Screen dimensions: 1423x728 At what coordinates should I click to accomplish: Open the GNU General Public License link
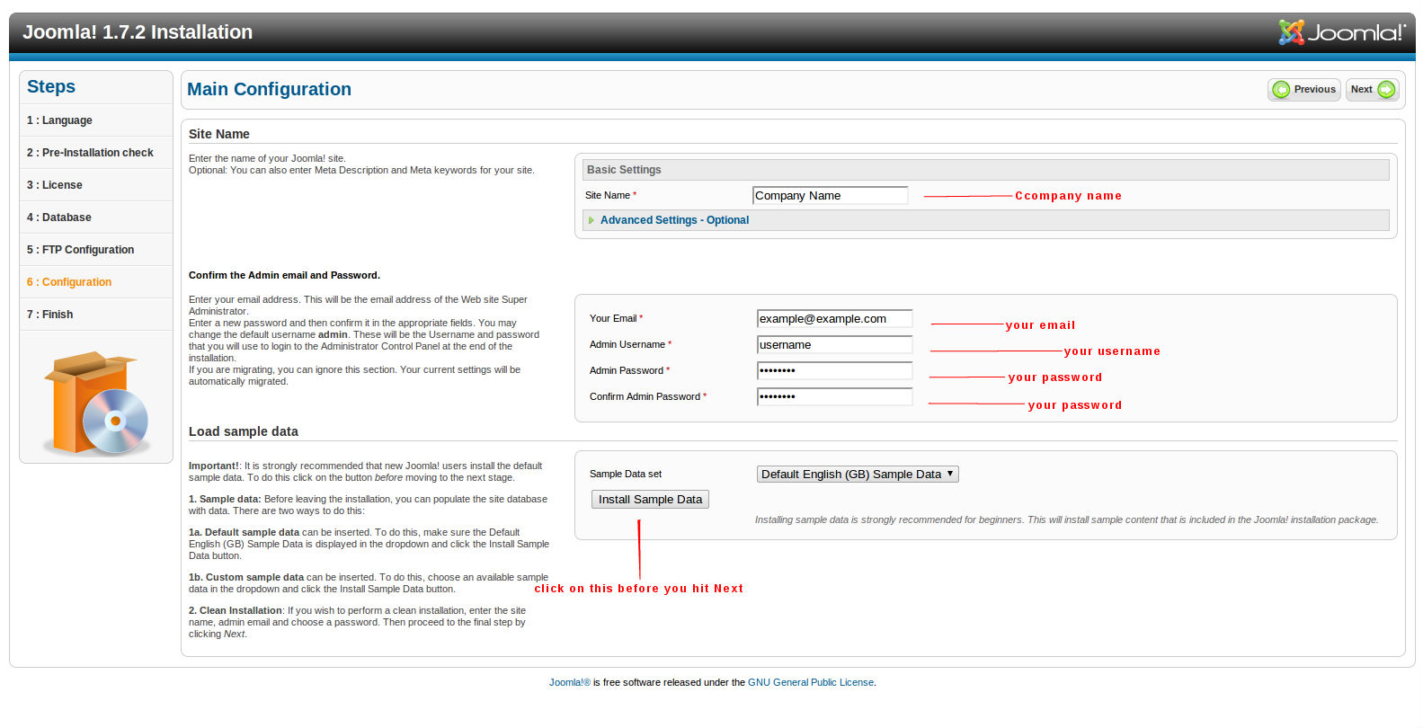(811, 683)
